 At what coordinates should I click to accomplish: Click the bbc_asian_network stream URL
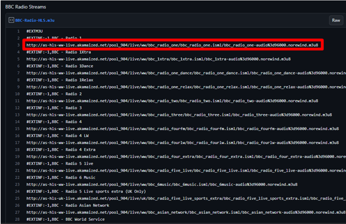pos(186,212)
